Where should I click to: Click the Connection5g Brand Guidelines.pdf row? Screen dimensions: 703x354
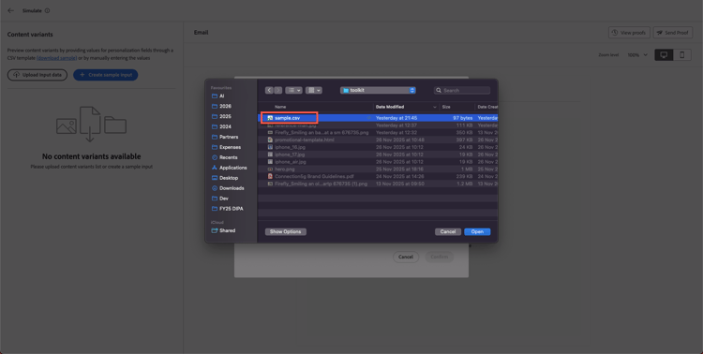point(378,177)
